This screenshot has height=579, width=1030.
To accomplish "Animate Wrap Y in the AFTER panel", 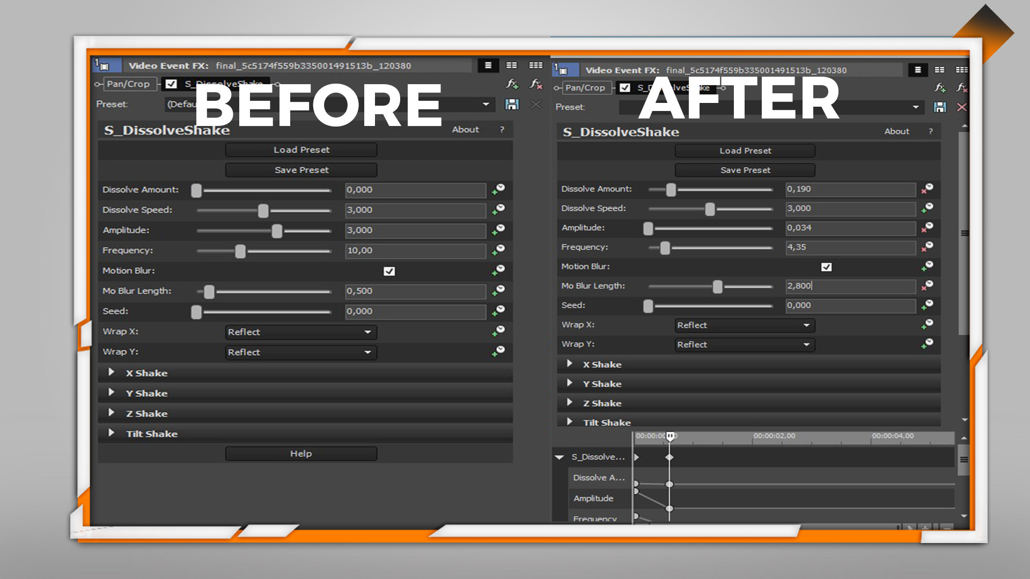I will pyautogui.click(x=928, y=344).
